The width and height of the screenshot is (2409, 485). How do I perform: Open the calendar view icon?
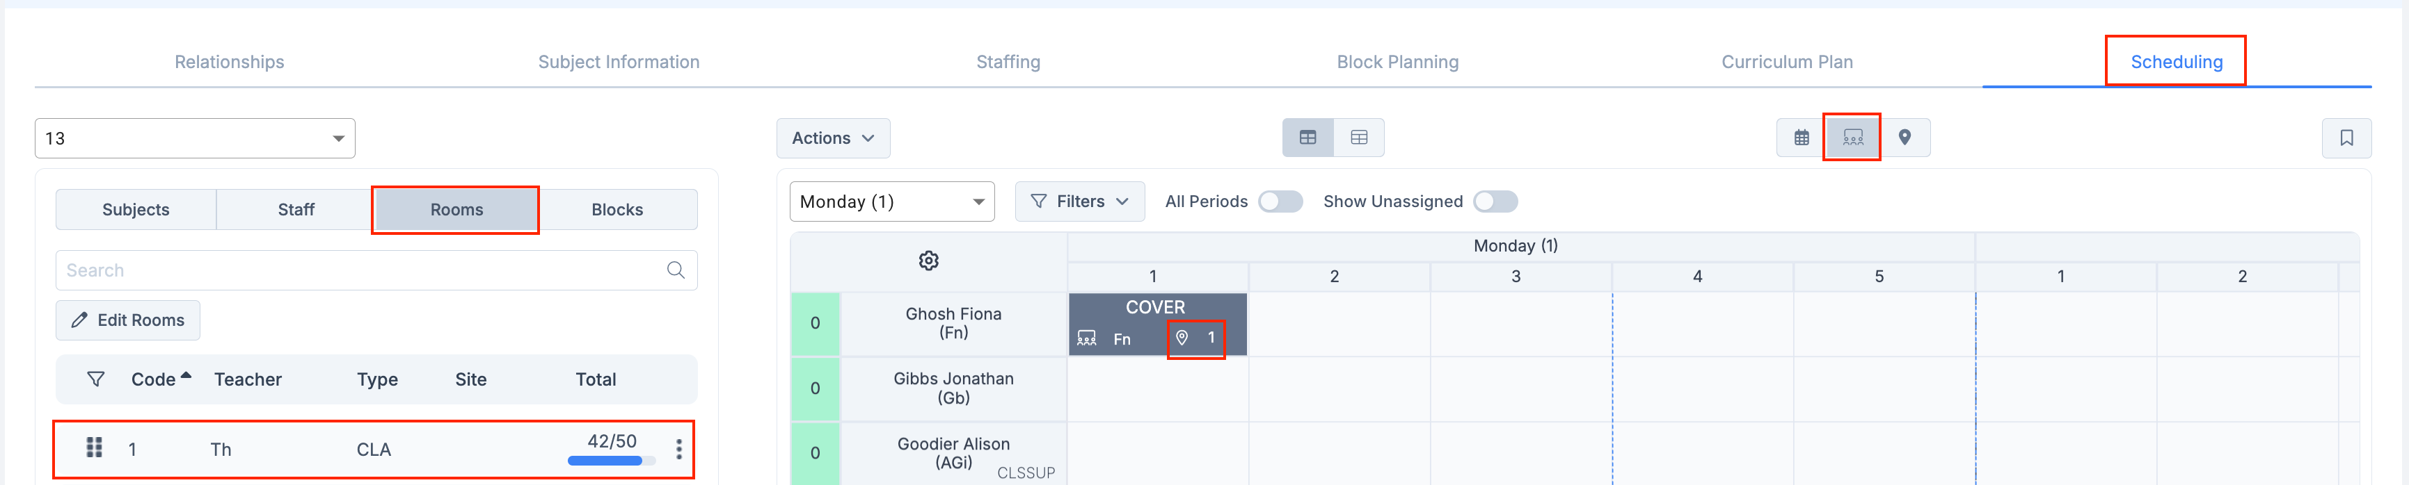(x=1801, y=138)
